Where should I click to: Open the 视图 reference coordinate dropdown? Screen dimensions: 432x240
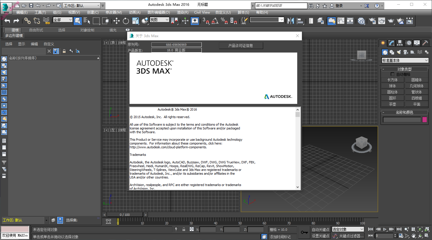pyautogui.click(x=159, y=20)
